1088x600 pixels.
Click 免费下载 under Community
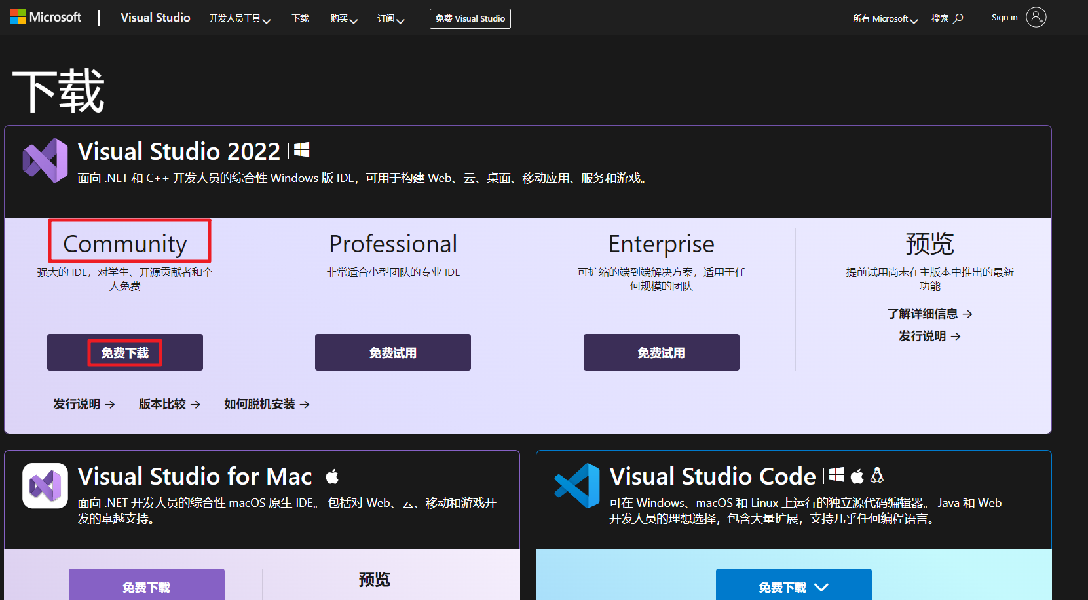click(x=125, y=352)
